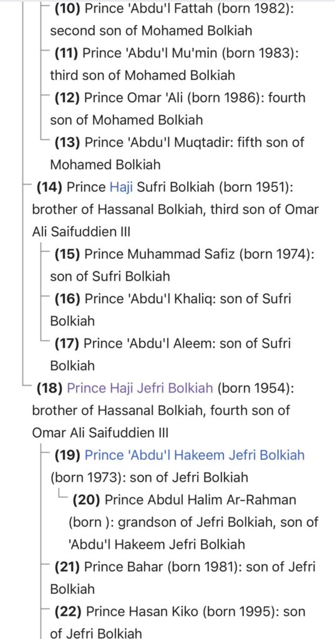Select entry (11) Prince 'Abdu'l Mu'min
Screen dimensions: 335x639
175,64
